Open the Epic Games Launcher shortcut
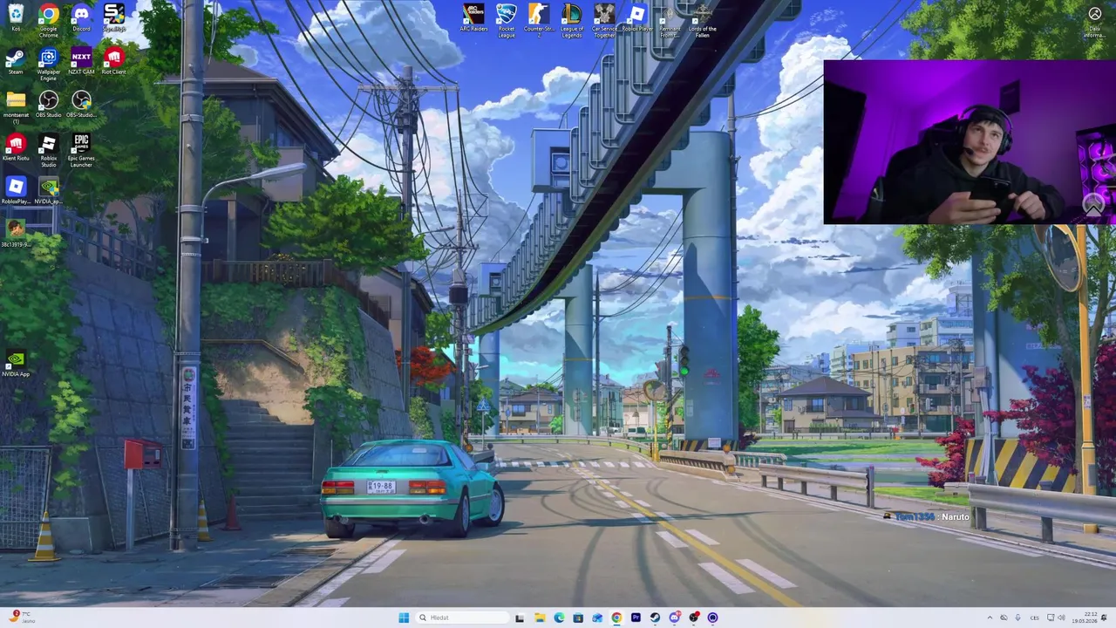 (x=81, y=150)
